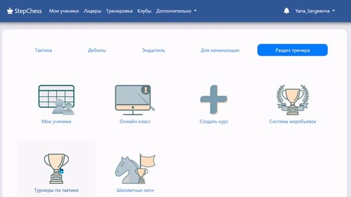Image resolution: width=351 pixels, height=197 pixels.
Task: Open the Шахматные лиги knight icon
Action: (x=135, y=169)
